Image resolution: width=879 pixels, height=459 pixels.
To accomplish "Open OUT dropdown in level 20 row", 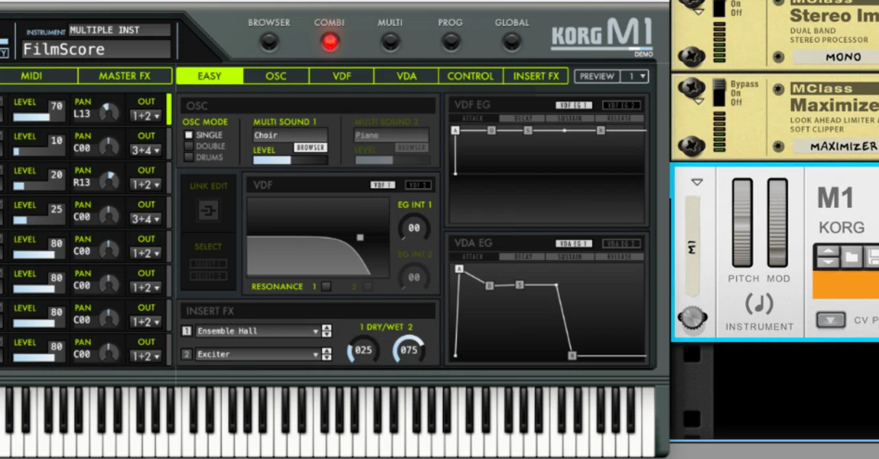I will pos(146,185).
